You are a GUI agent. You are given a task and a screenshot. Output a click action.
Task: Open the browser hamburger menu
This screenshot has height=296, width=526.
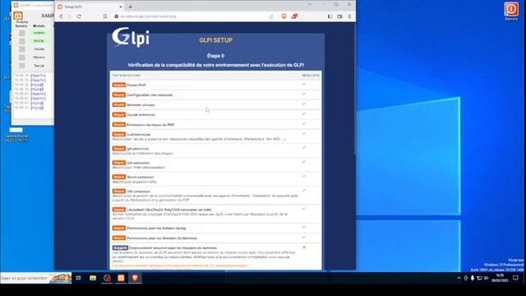[x=349, y=16]
